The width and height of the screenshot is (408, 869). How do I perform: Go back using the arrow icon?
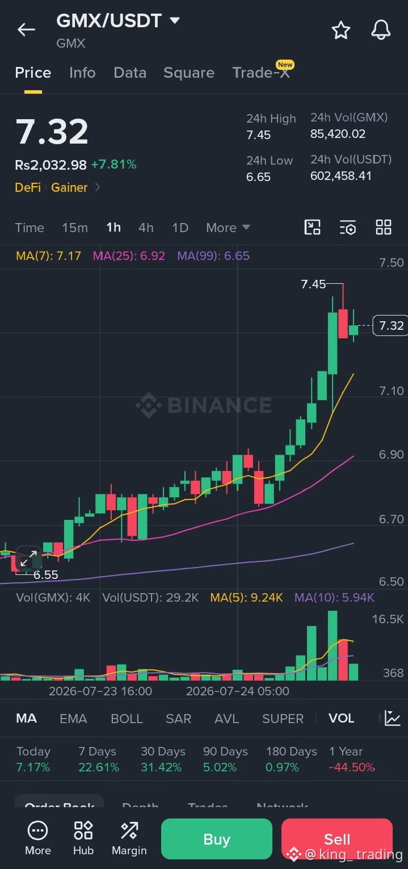pyautogui.click(x=26, y=30)
